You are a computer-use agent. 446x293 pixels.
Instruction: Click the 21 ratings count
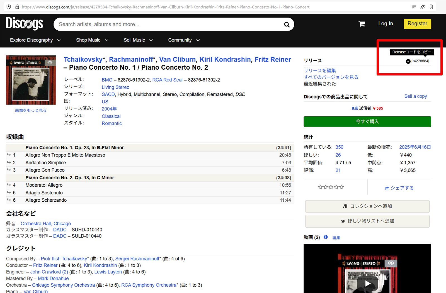click(x=338, y=170)
